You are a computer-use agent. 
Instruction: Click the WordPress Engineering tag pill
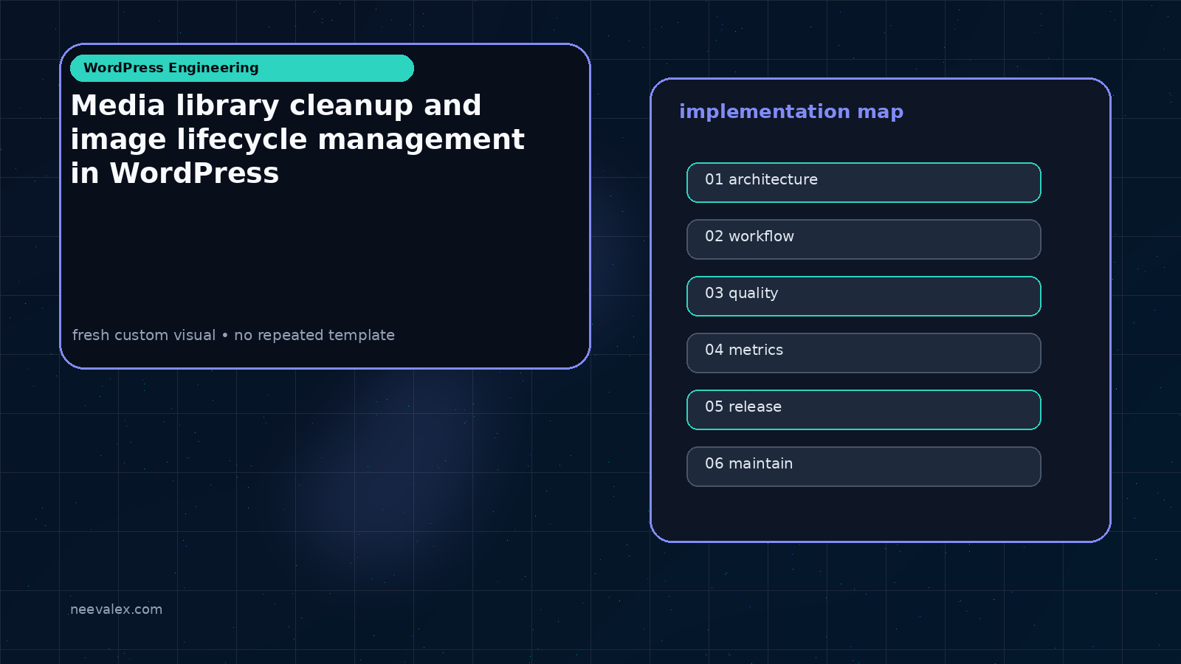tap(242, 68)
